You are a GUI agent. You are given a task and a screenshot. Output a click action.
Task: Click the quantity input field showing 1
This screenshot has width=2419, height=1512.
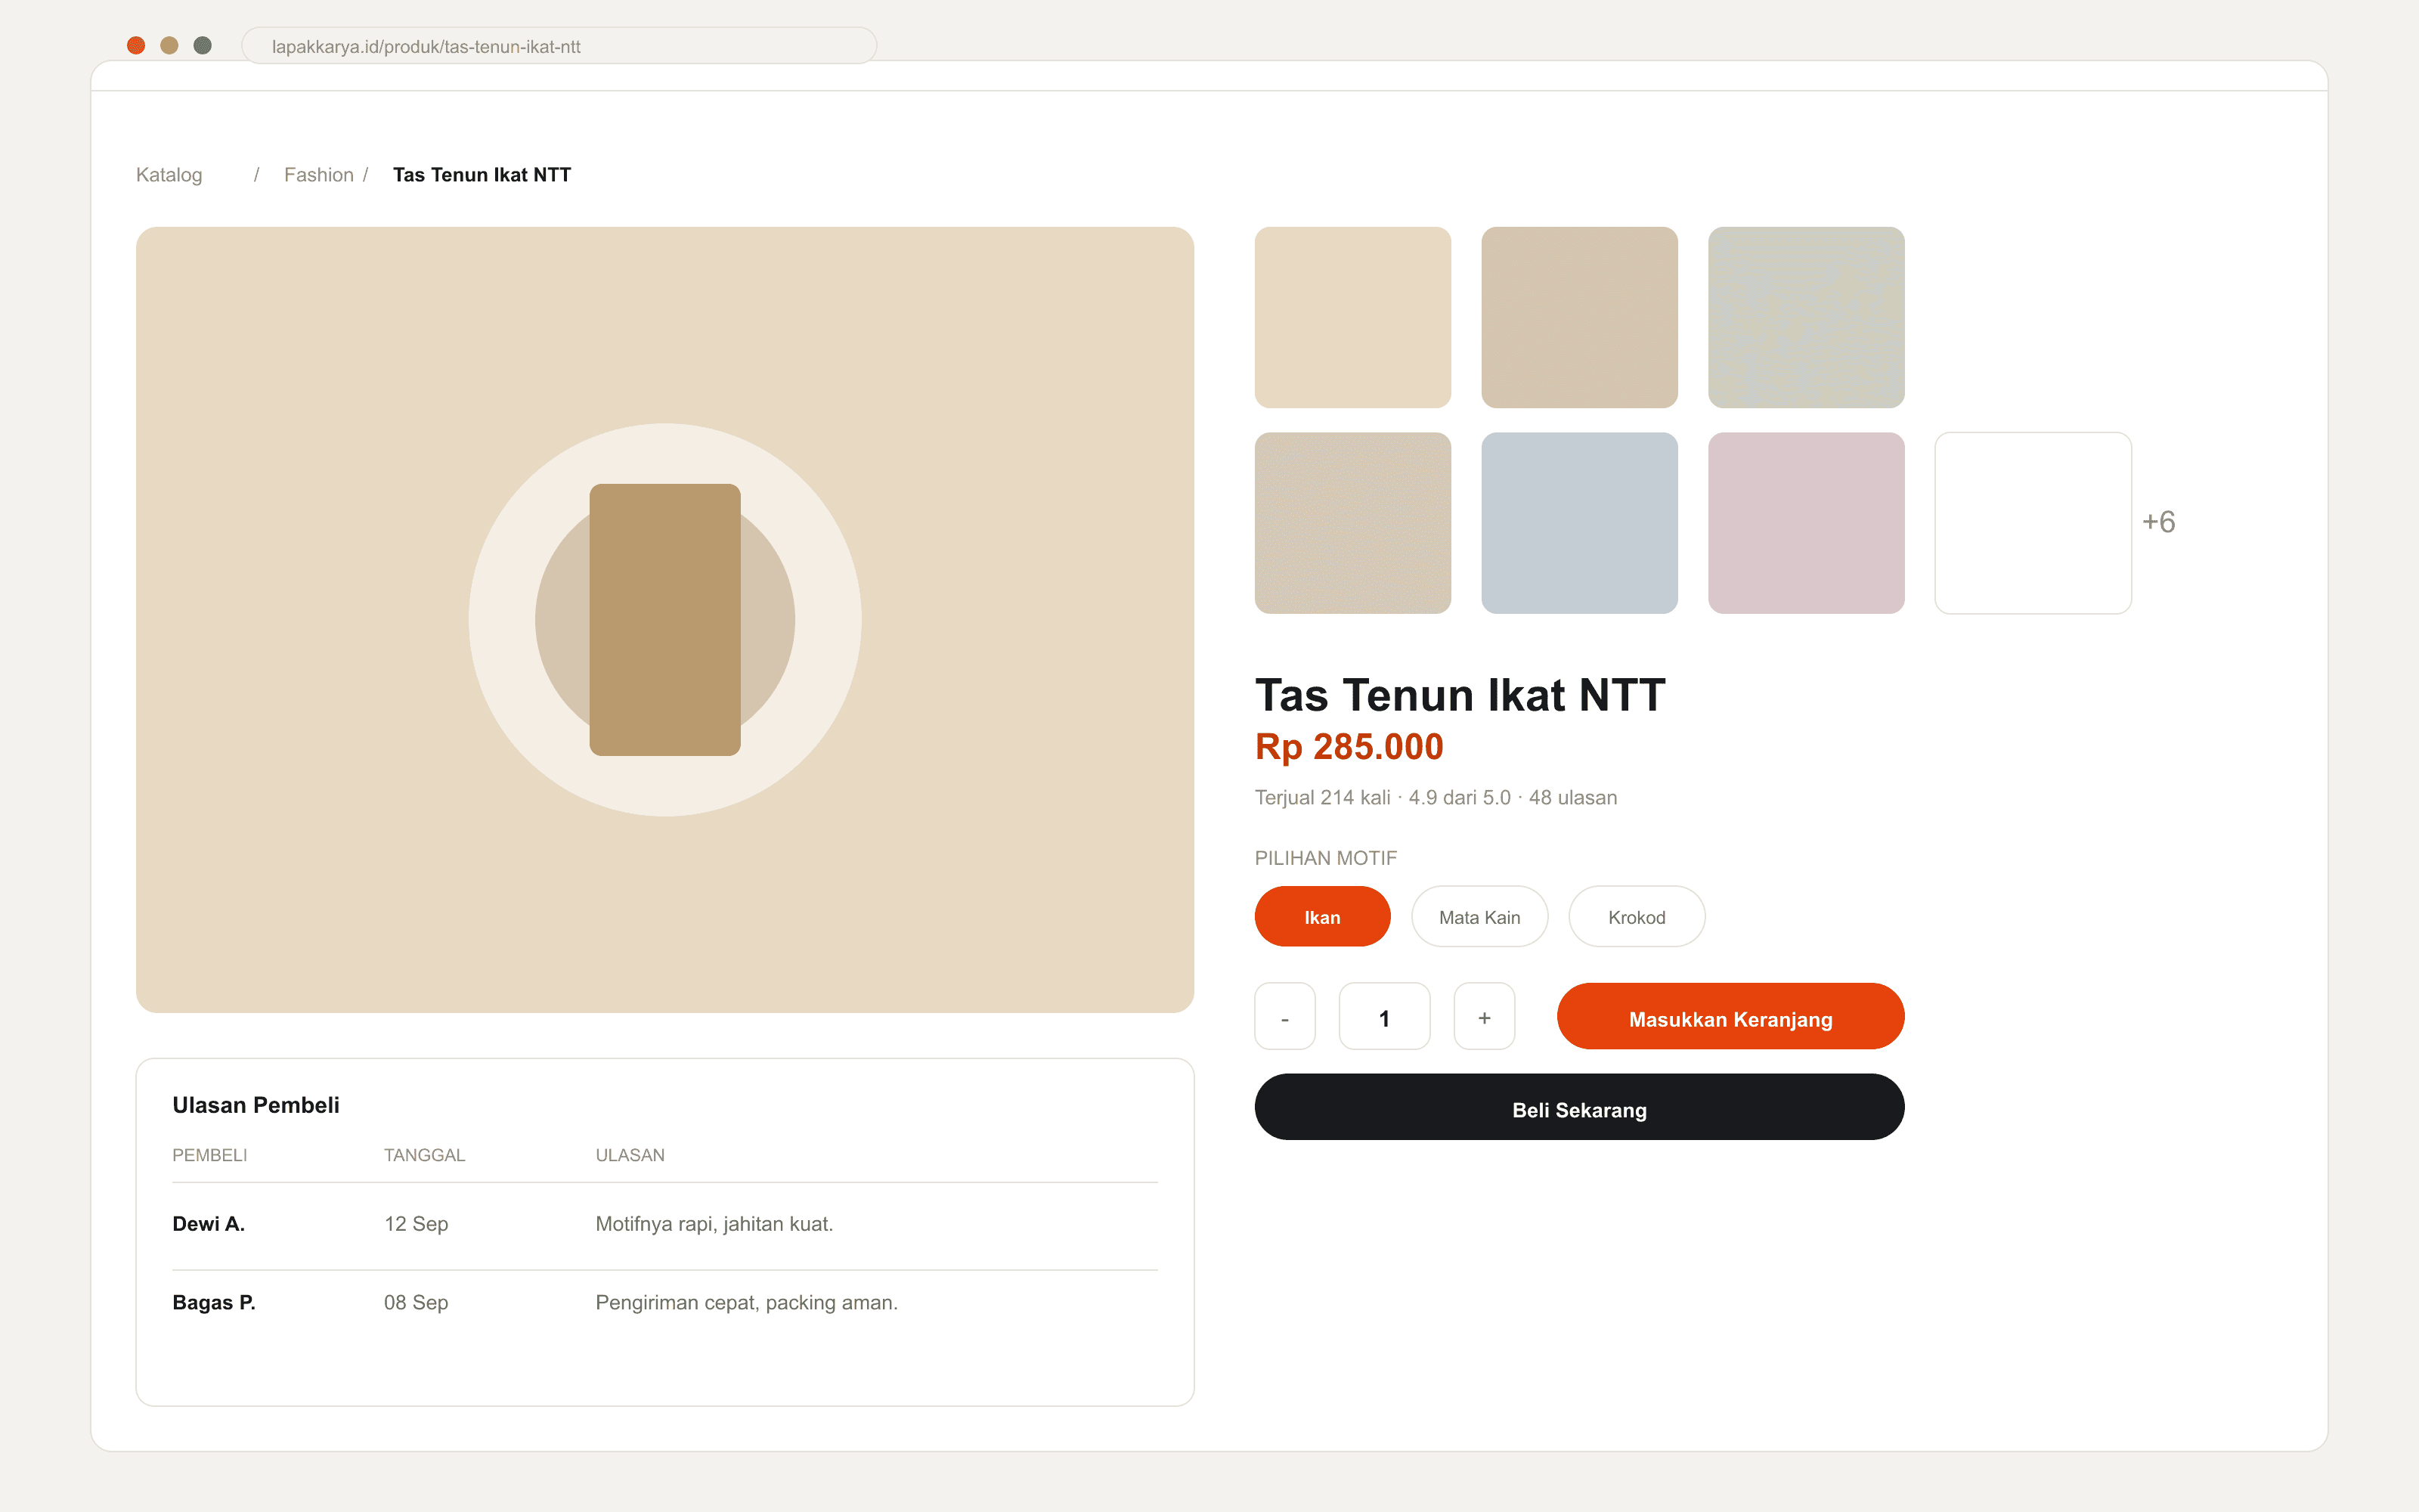1384,1016
